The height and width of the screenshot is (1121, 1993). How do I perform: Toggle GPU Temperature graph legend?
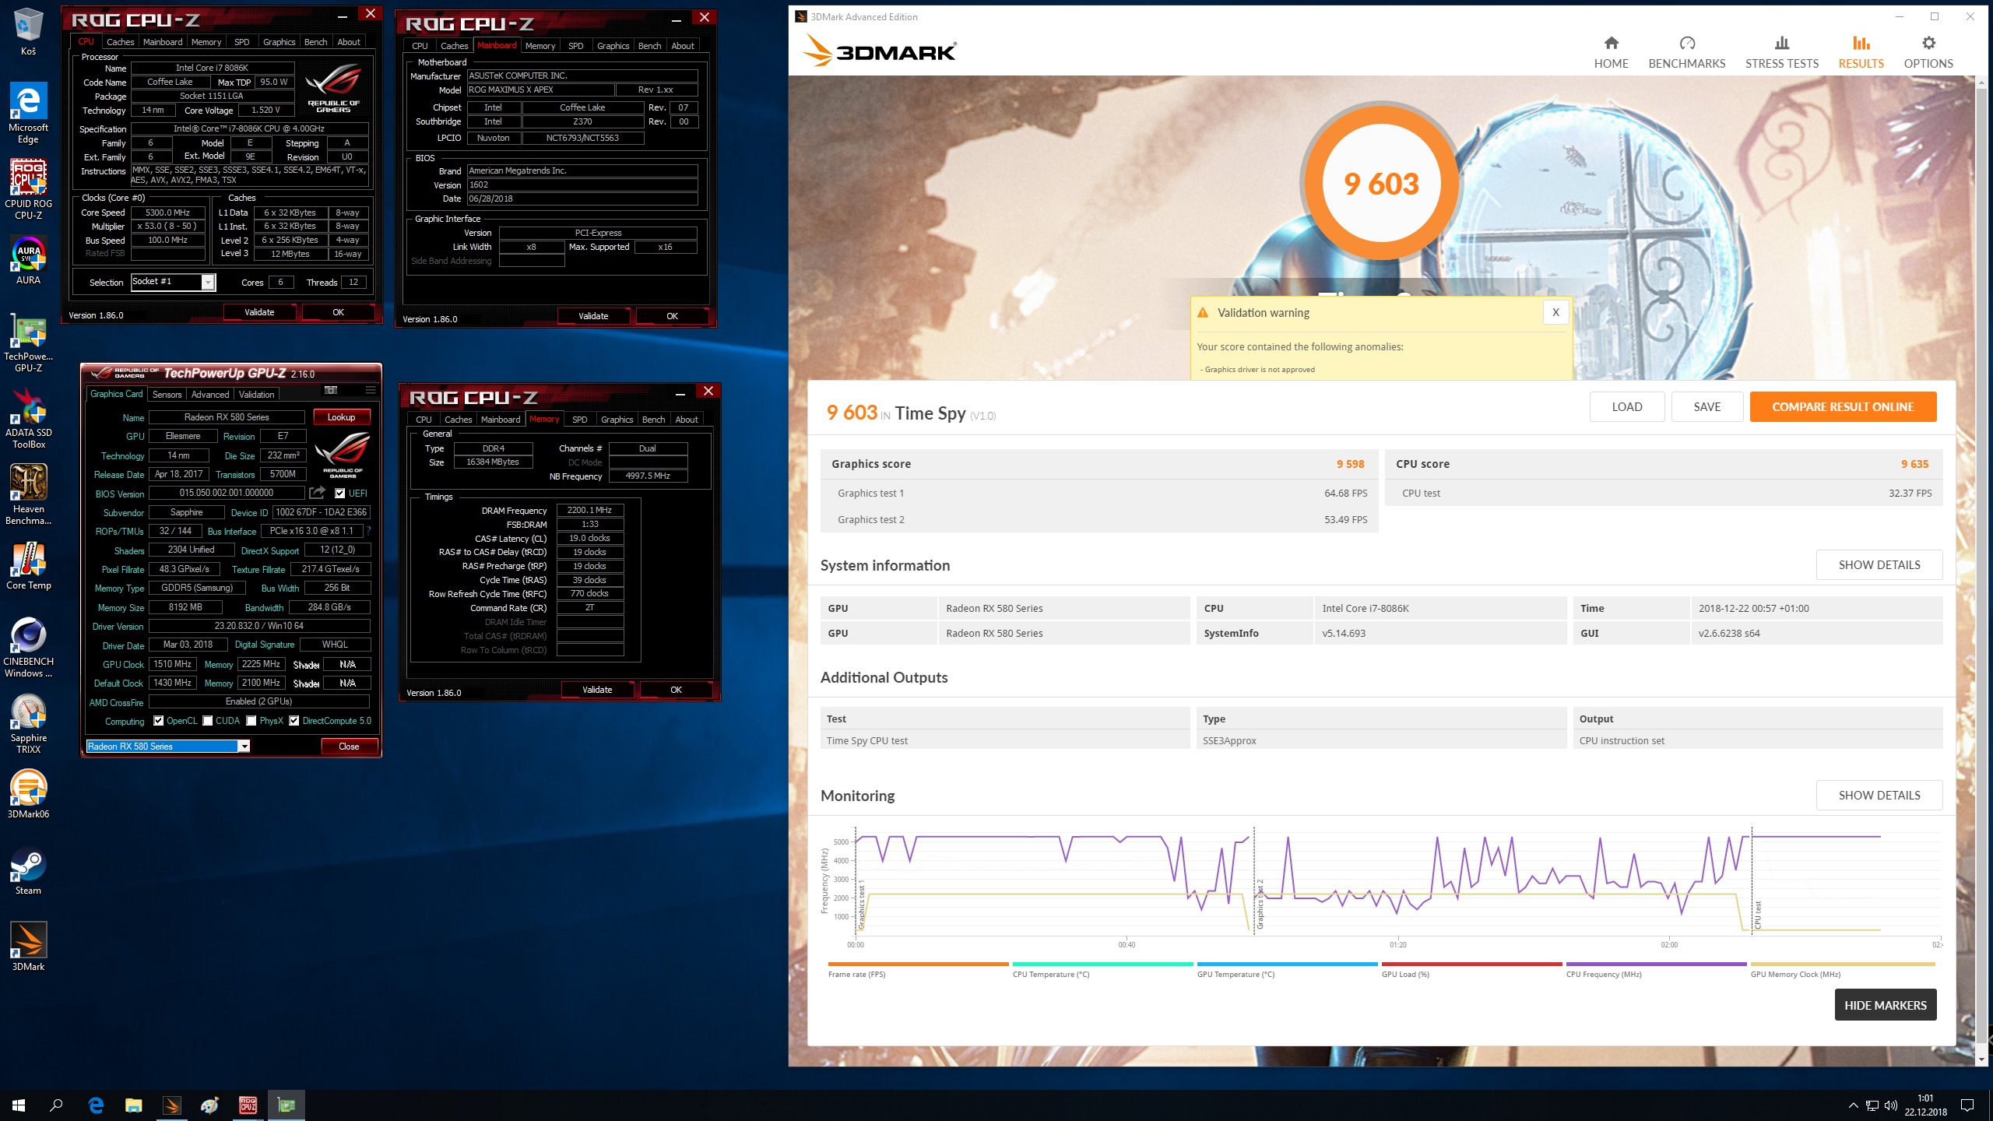1287,969
